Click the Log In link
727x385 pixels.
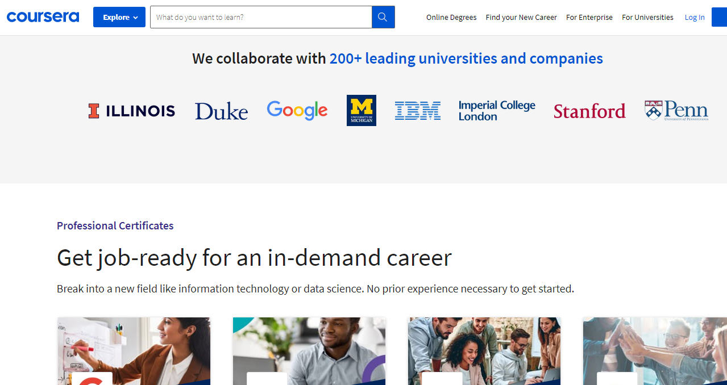point(695,18)
